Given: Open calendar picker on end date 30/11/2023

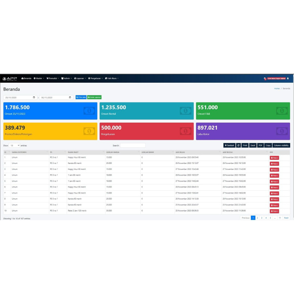Looking at the screenshot, I should coord(70,97).
